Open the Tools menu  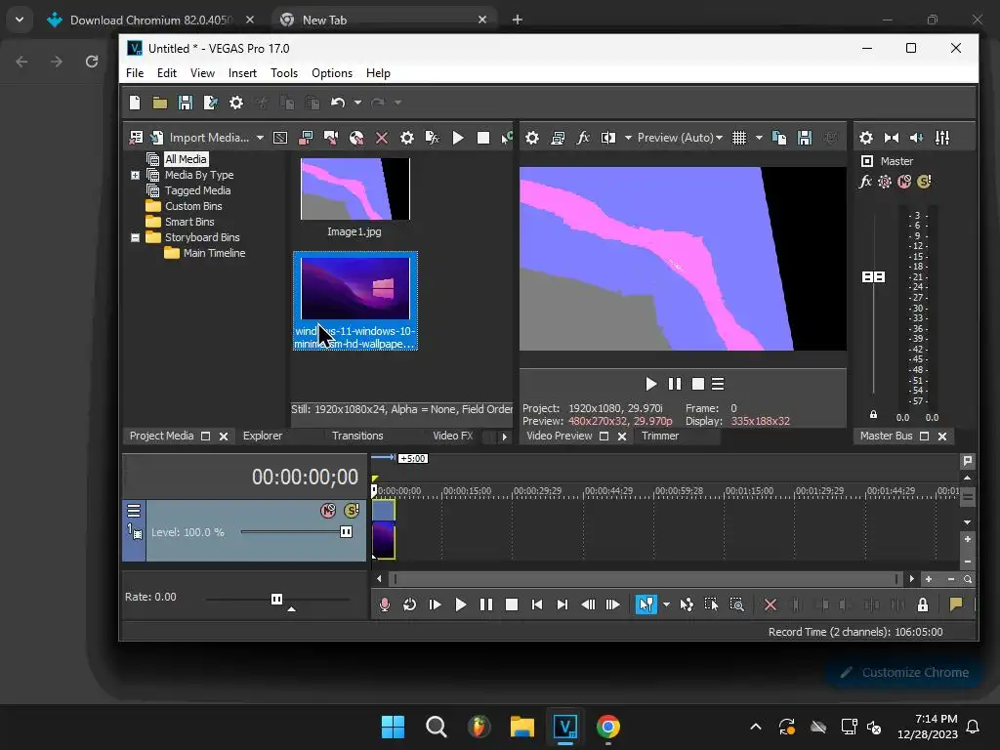click(x=284, y=73)
